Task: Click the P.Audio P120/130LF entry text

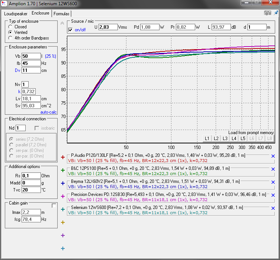Action: pos(158,155)
